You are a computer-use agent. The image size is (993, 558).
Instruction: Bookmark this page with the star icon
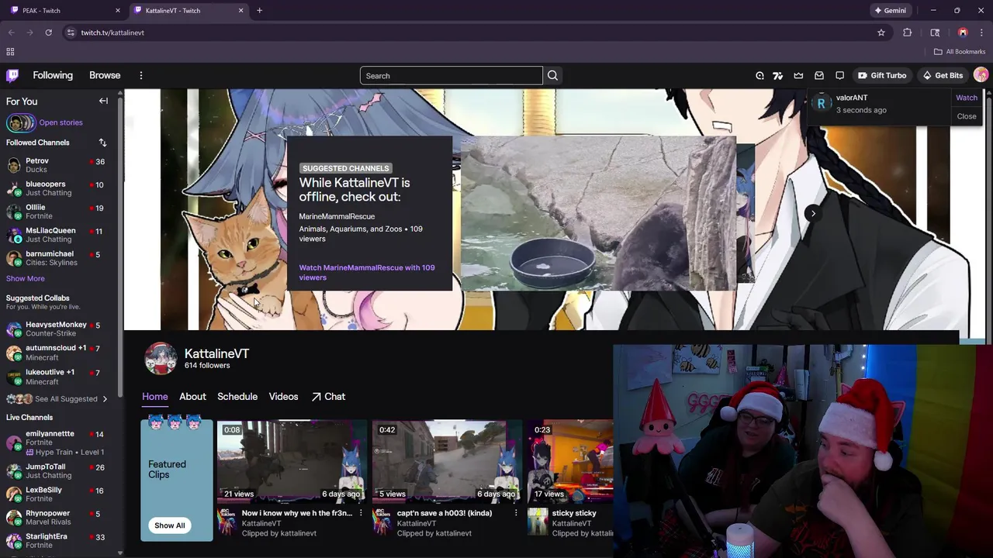point(881,33)
